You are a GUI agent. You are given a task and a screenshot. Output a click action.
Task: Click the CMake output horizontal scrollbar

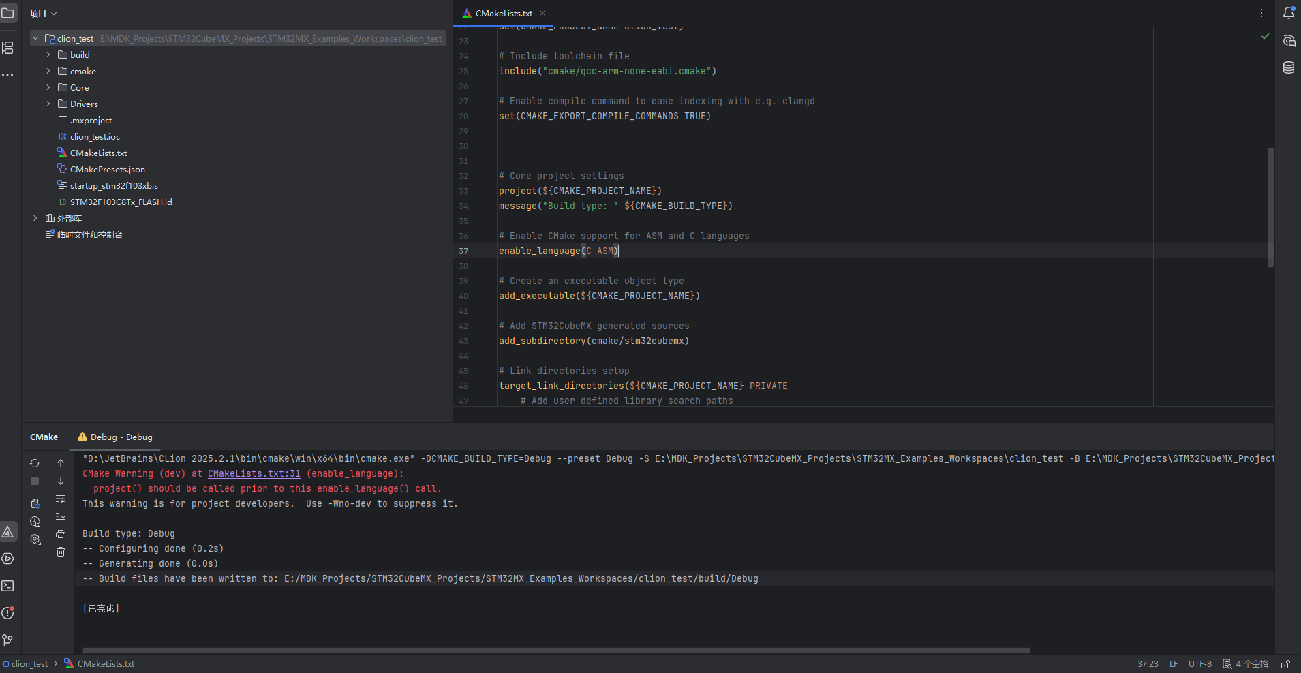pyautogui.click(x=556, y=651)
